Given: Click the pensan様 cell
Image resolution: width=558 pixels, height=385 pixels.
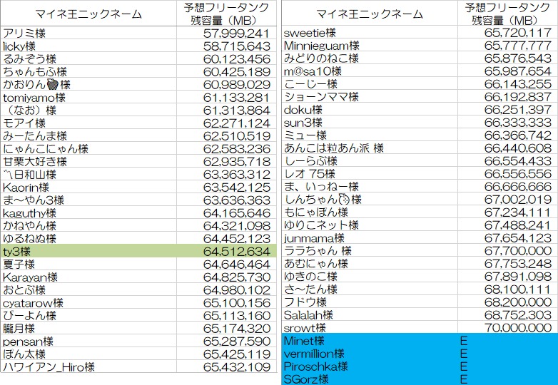Looking at the screenshot, I should coord(88,341).
